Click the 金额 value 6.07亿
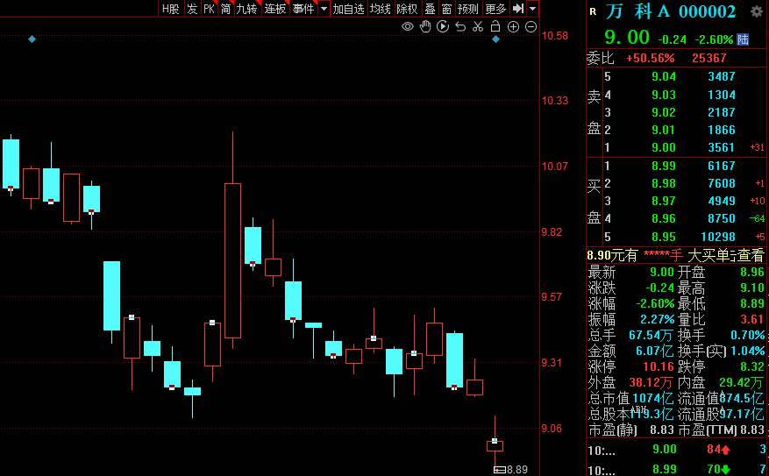Viewport: 769px width, 476px height. pyautogui.click(x=655, y=351)
